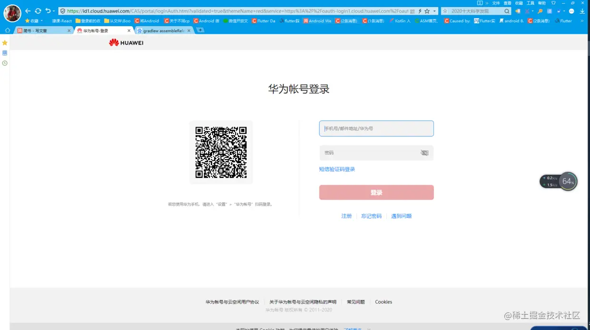Open the 登录前的收 bookmark folder

click(x=88, y=21)
